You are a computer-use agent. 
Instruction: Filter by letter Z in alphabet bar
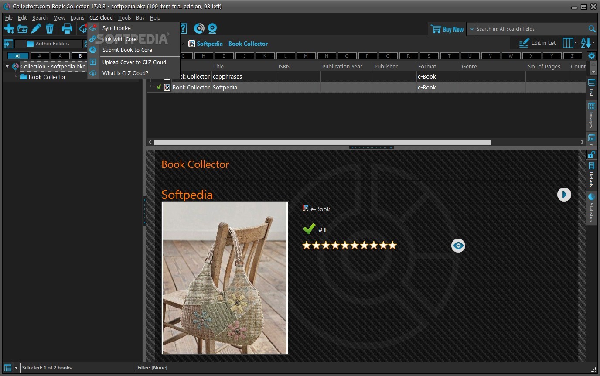coord(572,56)
